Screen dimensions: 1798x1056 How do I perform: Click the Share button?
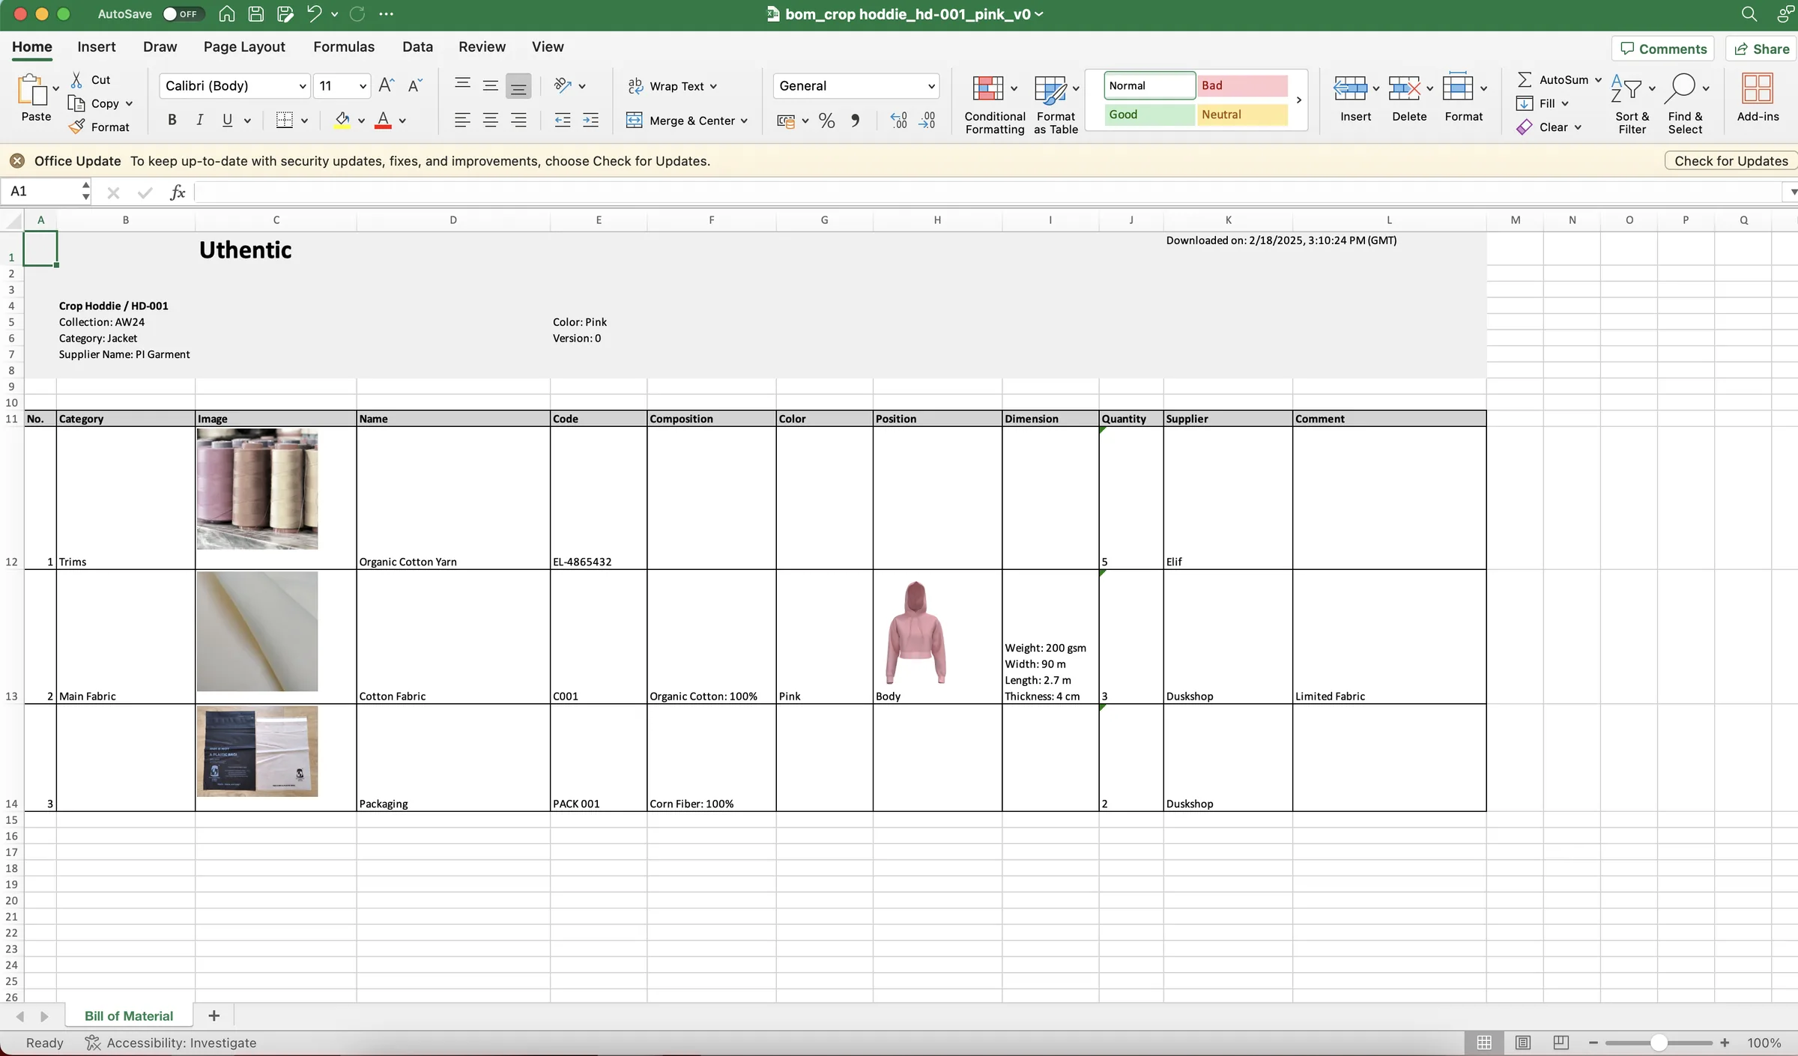click(1761, 49)
